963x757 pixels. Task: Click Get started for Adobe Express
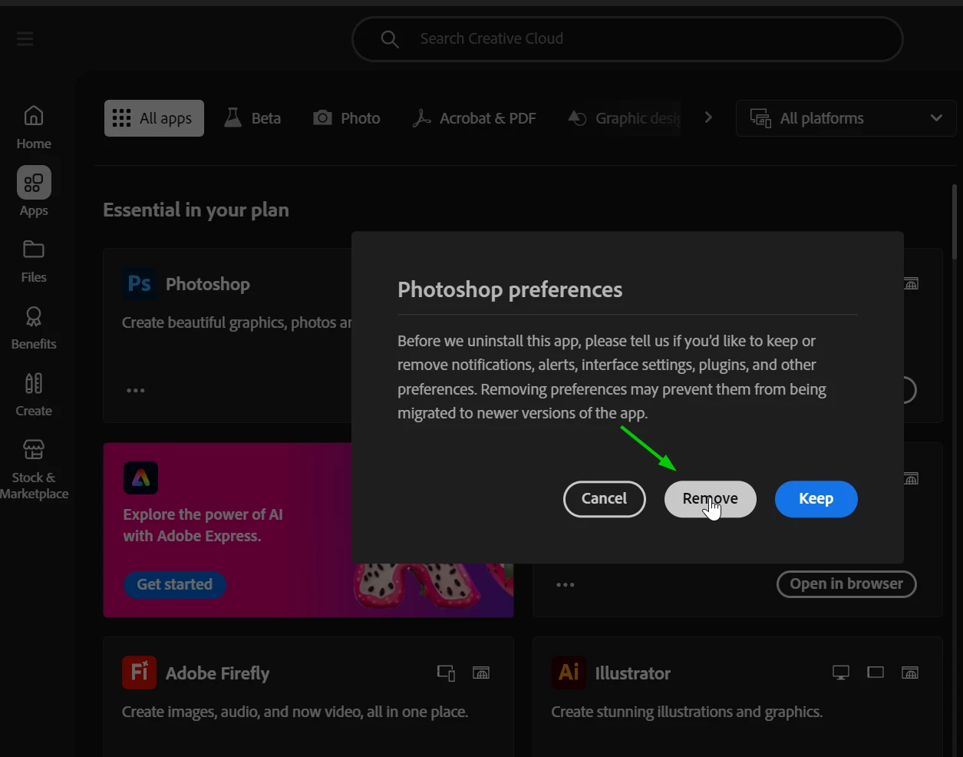pos(175,584)
